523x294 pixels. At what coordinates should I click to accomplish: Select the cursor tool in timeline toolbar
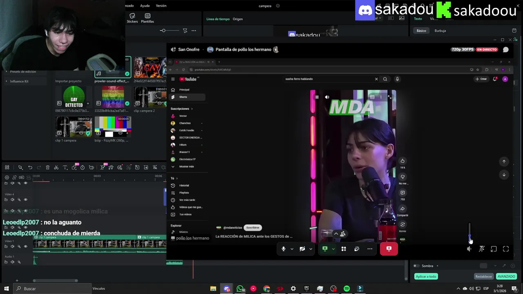click(x=20, y=167)
